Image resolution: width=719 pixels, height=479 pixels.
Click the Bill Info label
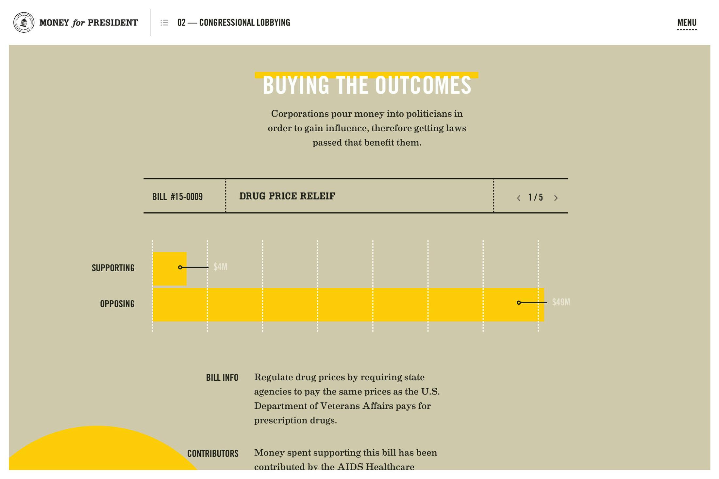coord(222,378)
